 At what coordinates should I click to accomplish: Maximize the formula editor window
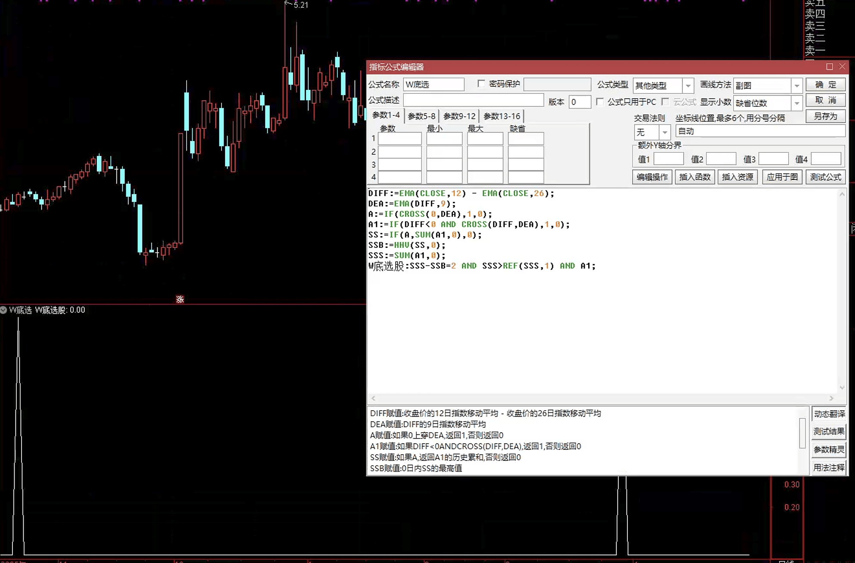click(x=829, y=67)
